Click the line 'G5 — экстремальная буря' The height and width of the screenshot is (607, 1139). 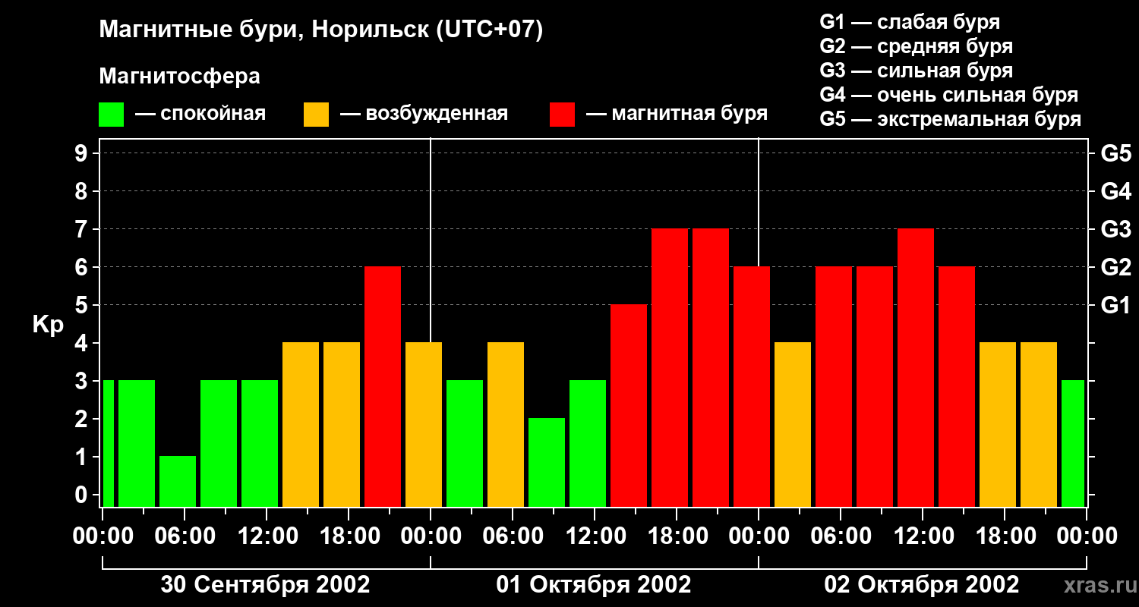pos(950,120)
